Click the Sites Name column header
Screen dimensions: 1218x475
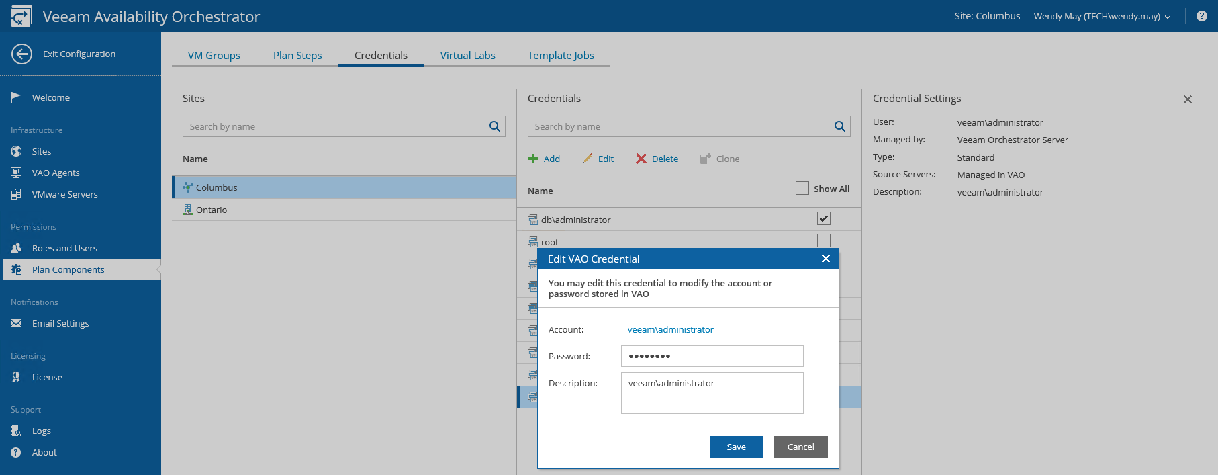pos(195,159)
